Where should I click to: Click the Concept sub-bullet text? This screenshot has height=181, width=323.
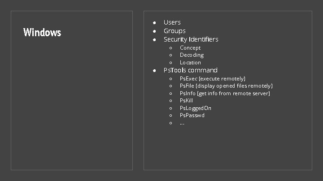click(x=190, y=48)
